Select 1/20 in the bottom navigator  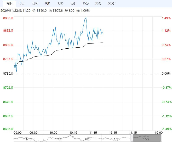[x=87, y=139]
